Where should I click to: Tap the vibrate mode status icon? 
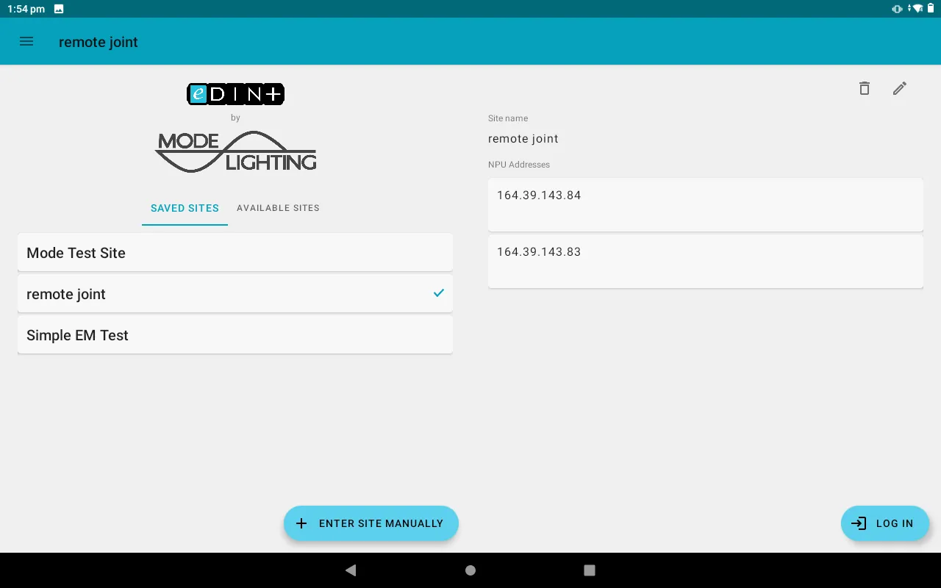[898, 9]
